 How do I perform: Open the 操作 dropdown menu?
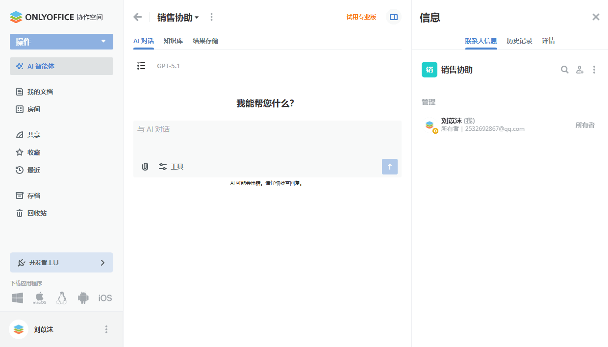(x=61, y=42)
